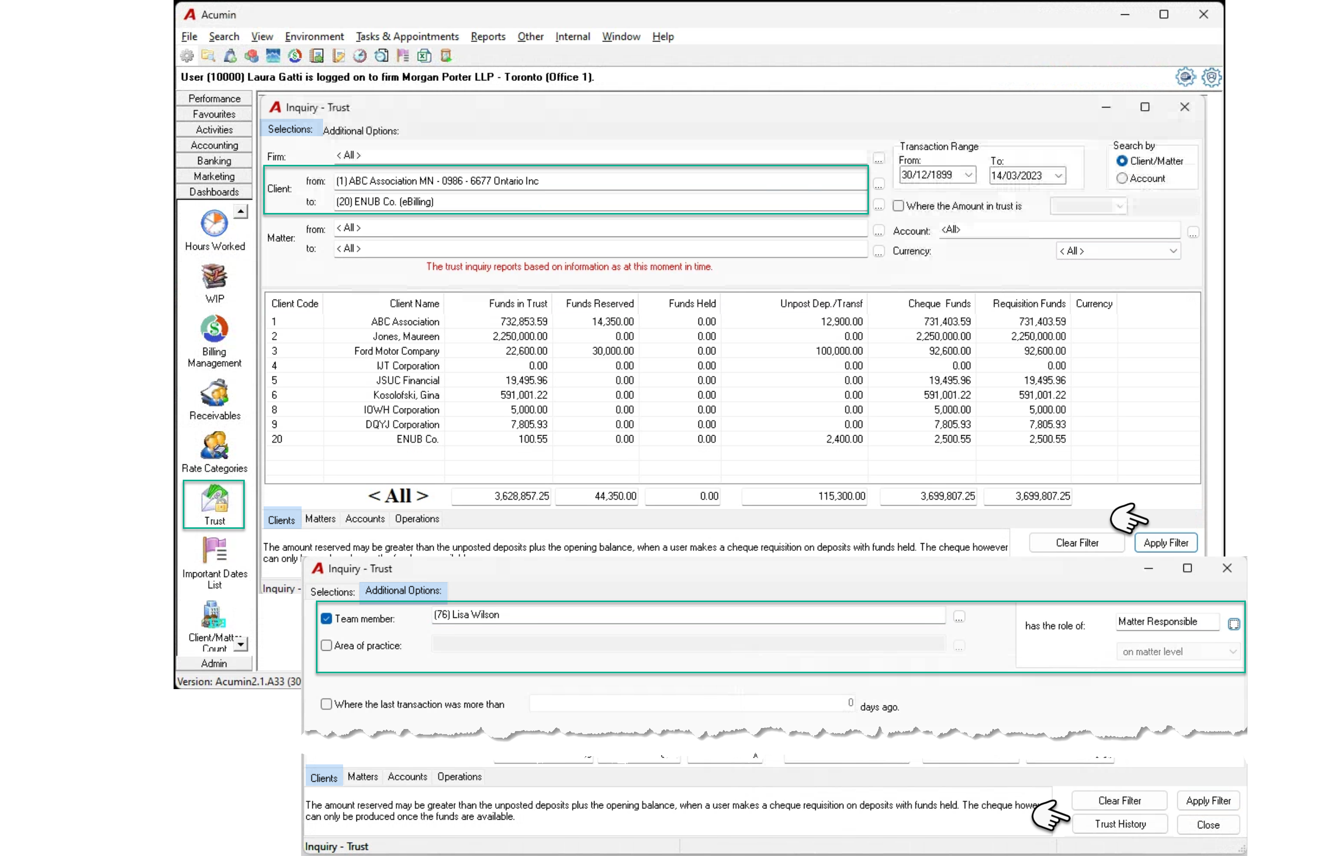Open Receivables from the sidebar
Viewport: 1337px width, 856px height.
pos(215,400)
